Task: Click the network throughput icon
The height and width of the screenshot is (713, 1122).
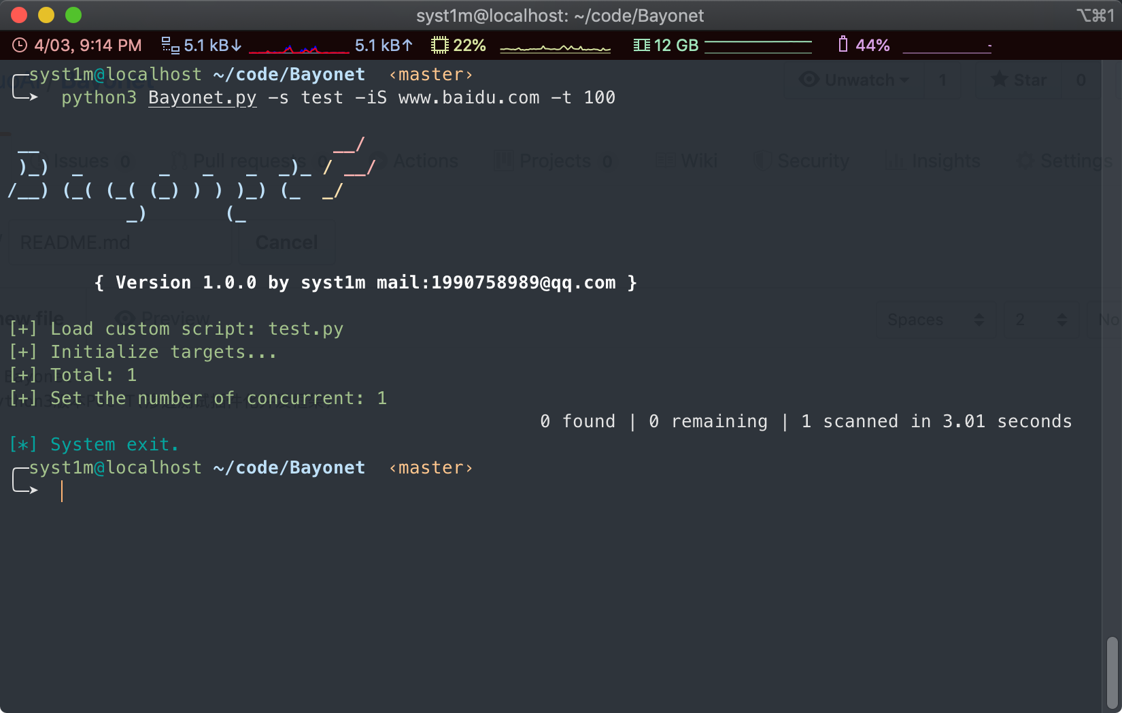Action: coord(170,46)
